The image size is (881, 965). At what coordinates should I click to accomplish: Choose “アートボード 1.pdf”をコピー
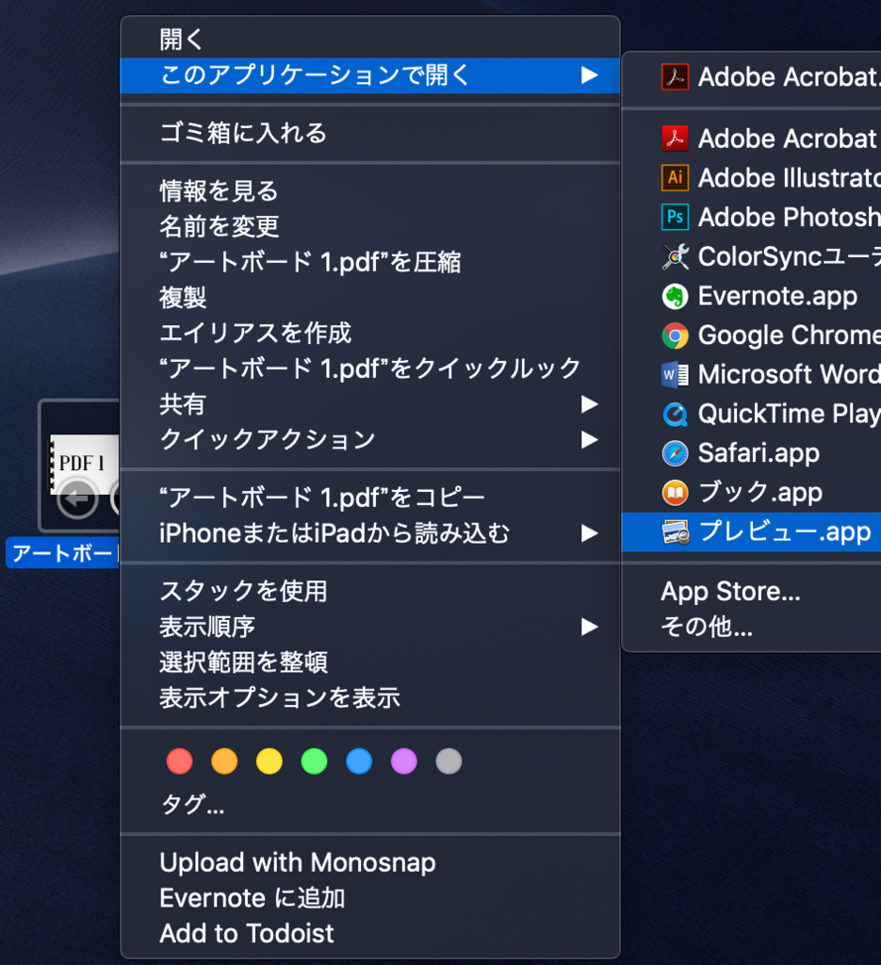click(x=370, y=498)
